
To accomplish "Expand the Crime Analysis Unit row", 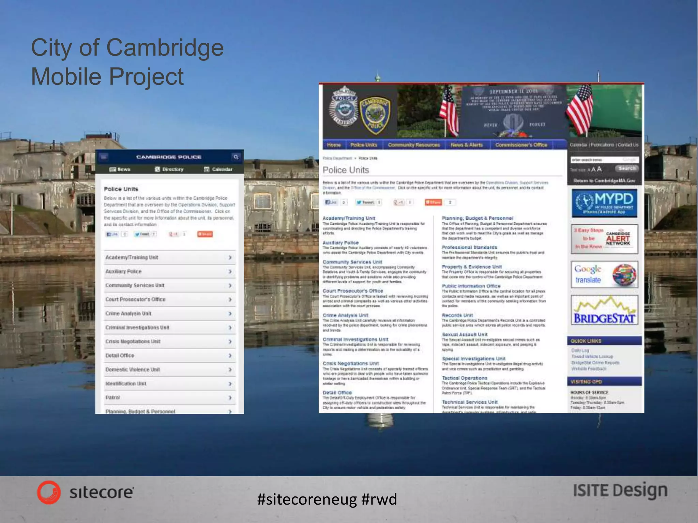I will point(169,314).
